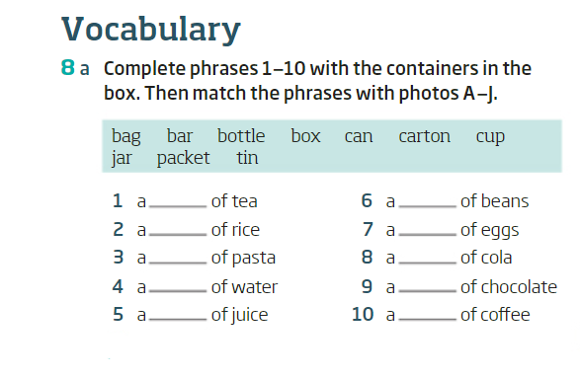Click the word 'cup' in the box

(x=490, y=137)
